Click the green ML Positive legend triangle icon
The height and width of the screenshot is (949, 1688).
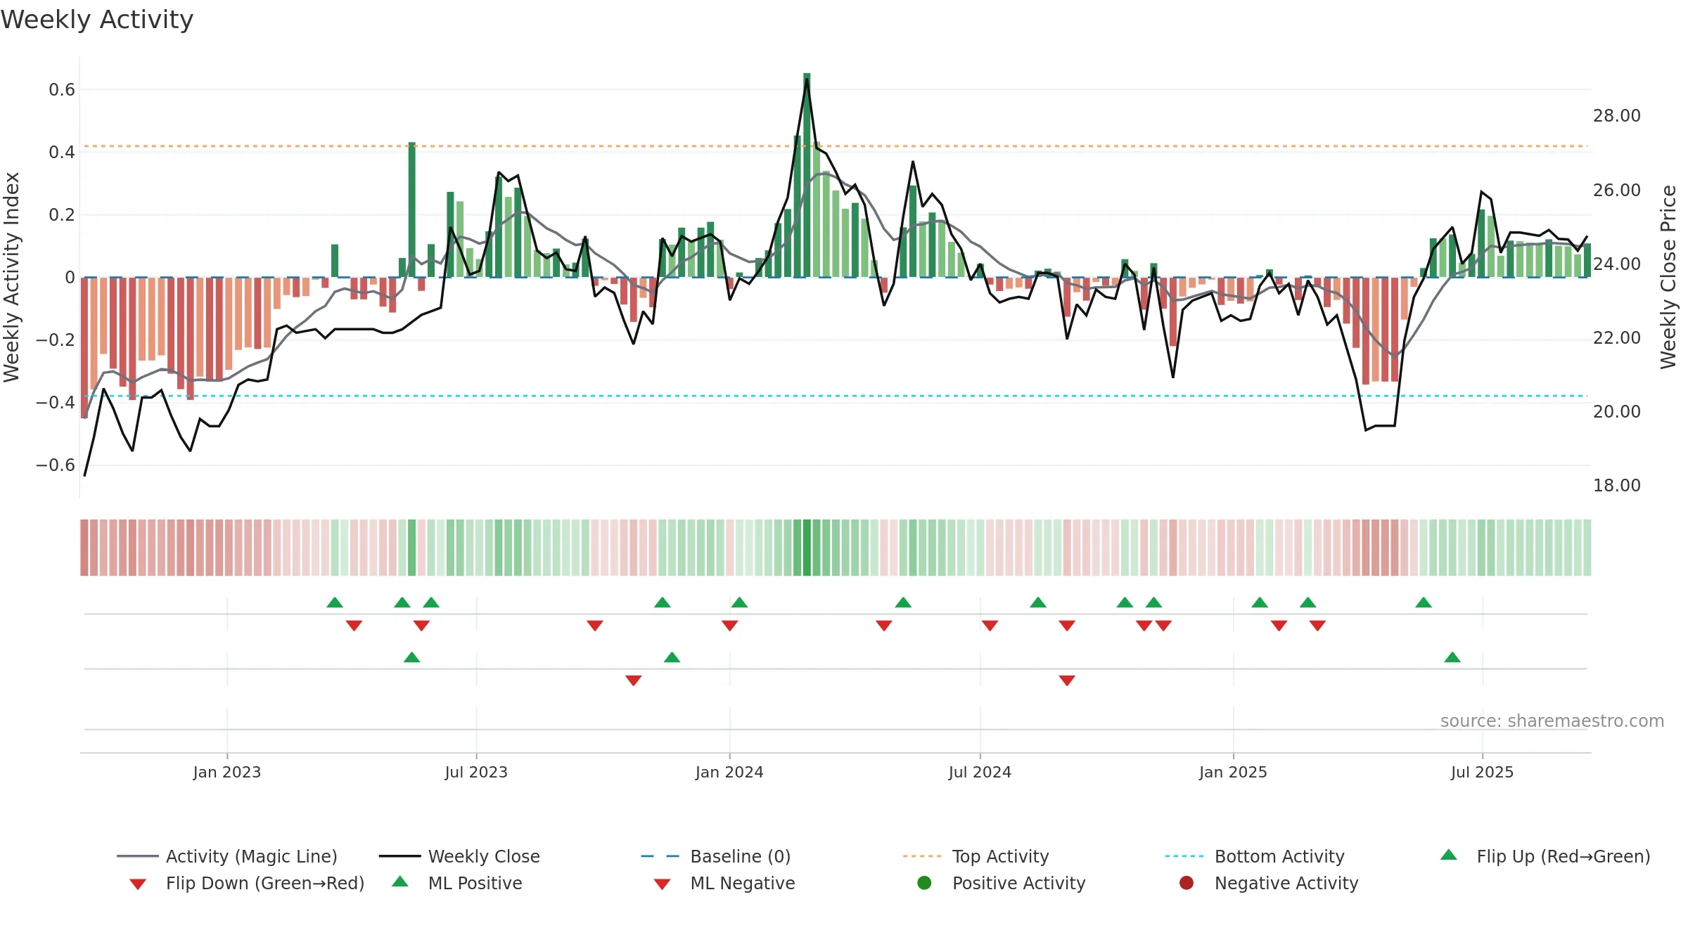point(400,882)
